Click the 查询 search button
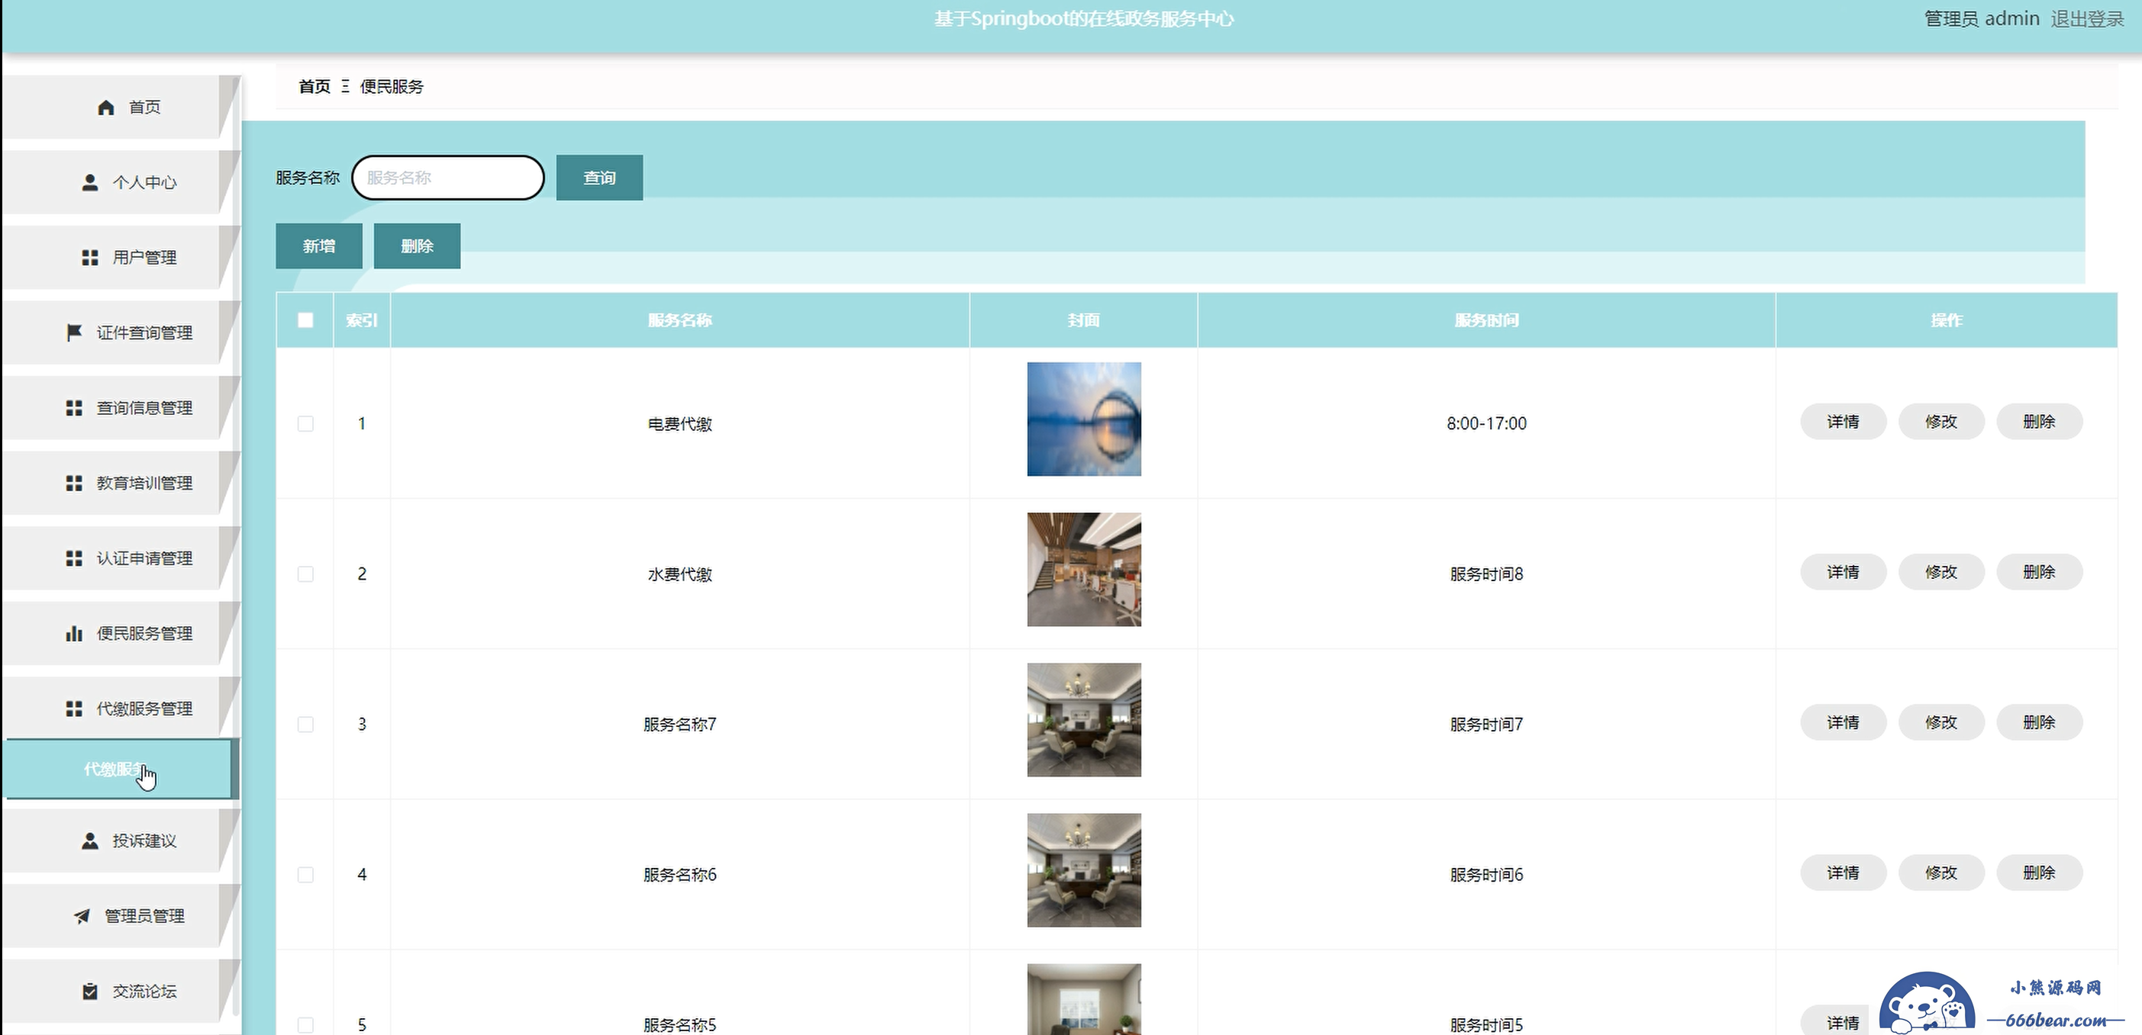The height and width of the screenshot is (1035, 2142). pyautogui.click(x=598, y=178)
